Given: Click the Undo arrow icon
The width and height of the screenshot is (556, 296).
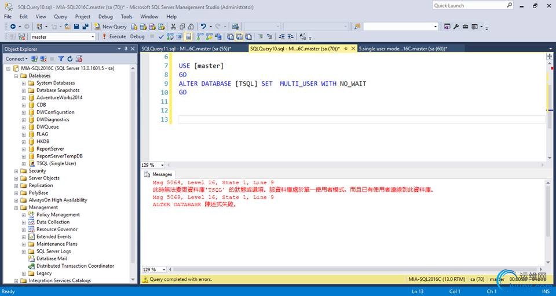Looking at the screenshot, I should point(203,27).
